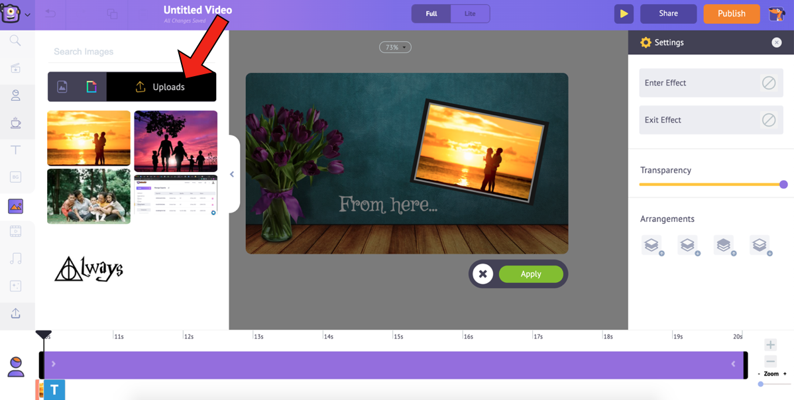Open the Uploads tab
This screenshot has width=794, height=400.
pyautogui.click(x=161, y=87)
